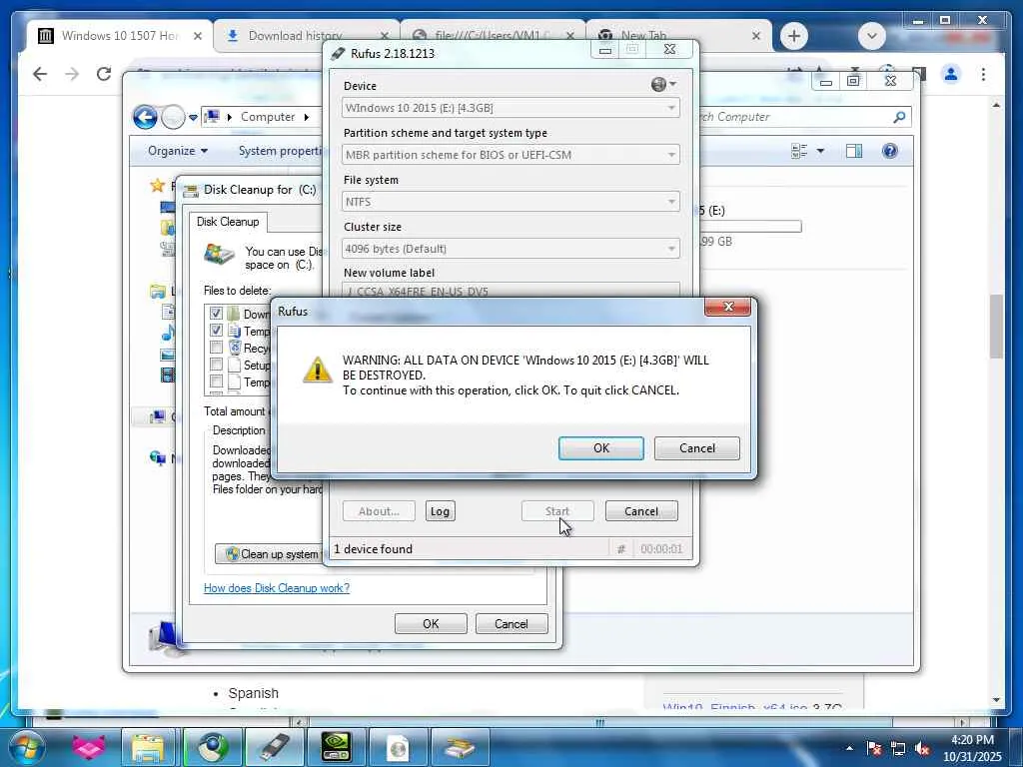1023x767 pixels.
Task: Open the browser three-dot menu
Action: (x=983, y=74)
